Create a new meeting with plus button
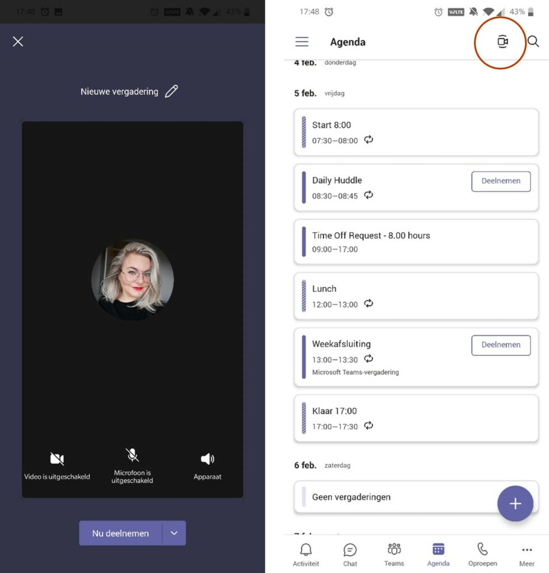Image resolution: width=549 pixels, height=573 pixels. pyautogui.click(x=515, y=504)
